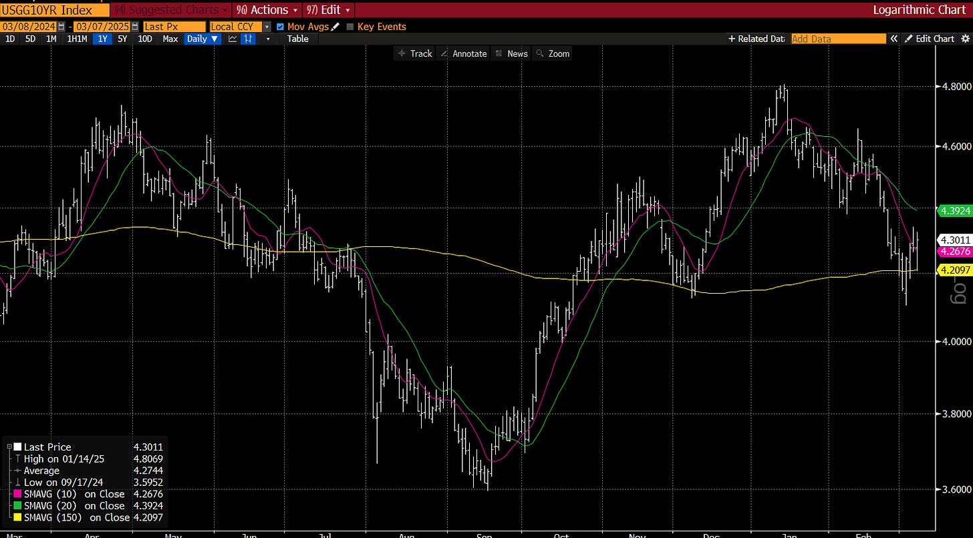Edit moving averages with the pencil icon

(335, 27)
